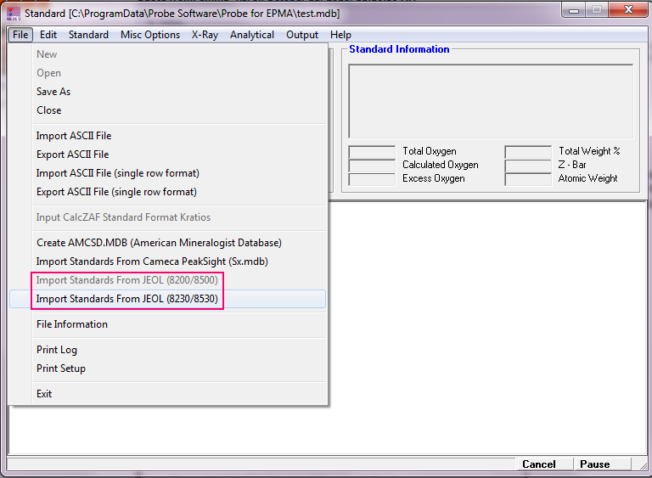Screen dimensions: 652x478
Task: Select Print Setup
Action: coord(61,368)
